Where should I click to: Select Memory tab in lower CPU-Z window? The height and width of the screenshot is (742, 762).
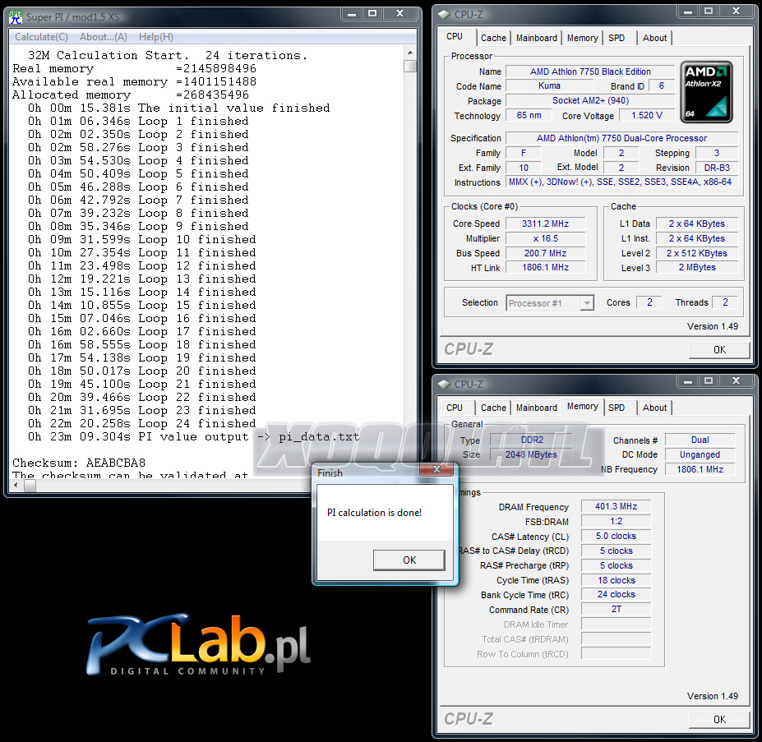[x=582, y=406]
